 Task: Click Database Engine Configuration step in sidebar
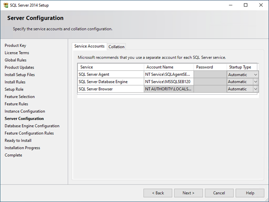pyautogui.click(x=32, y=126)
